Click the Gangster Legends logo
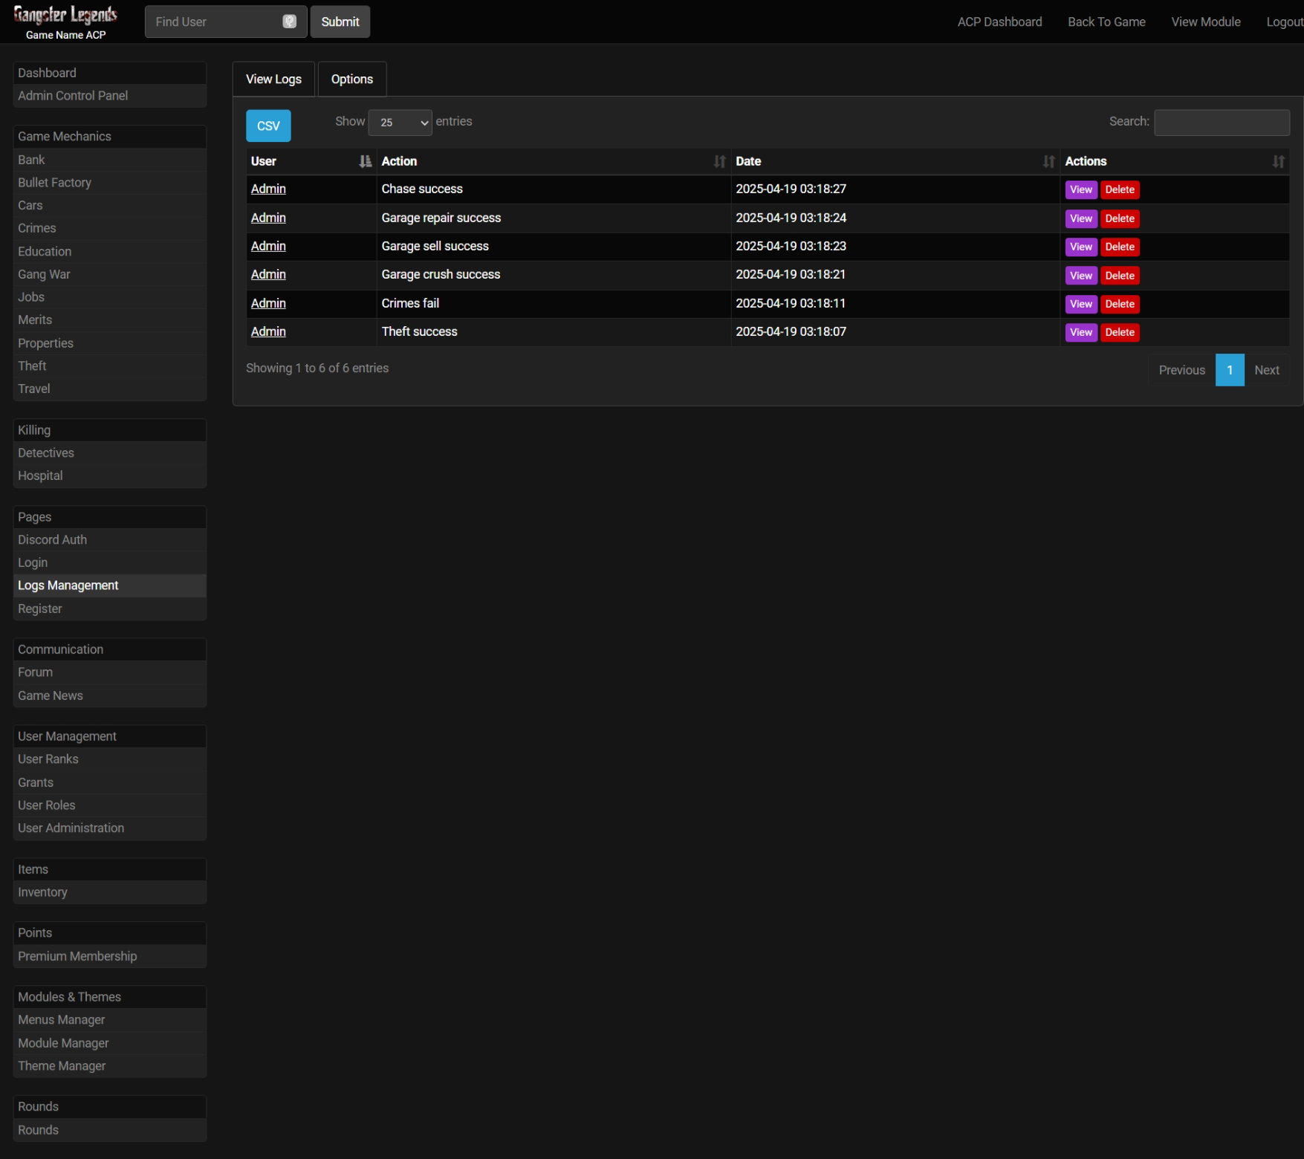This screenshot has width=1304, height=1159. coord(65,16)
